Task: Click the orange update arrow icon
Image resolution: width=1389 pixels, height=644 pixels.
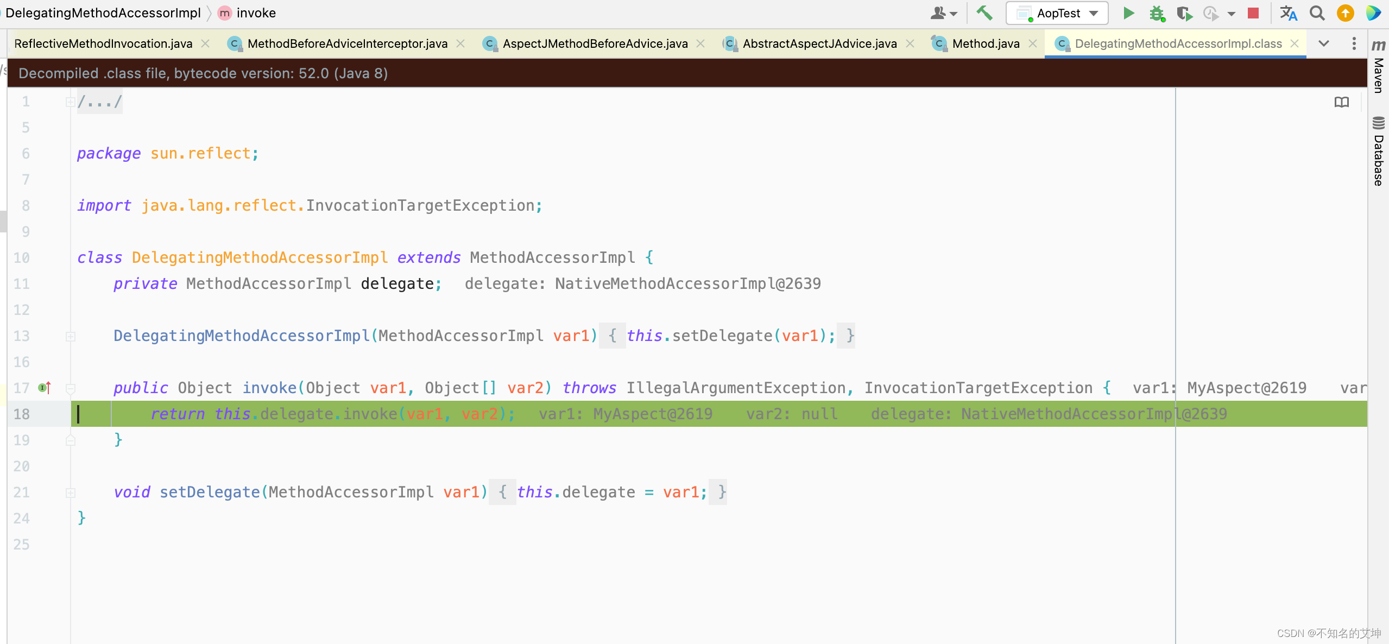Action: pos(1345,13)
